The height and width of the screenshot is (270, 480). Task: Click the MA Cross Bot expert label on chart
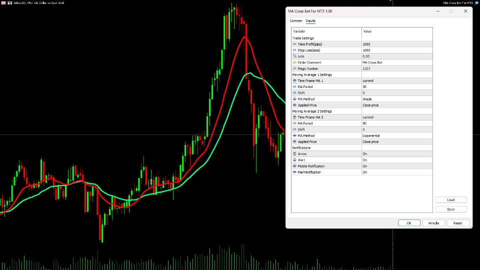click(458, 3)
